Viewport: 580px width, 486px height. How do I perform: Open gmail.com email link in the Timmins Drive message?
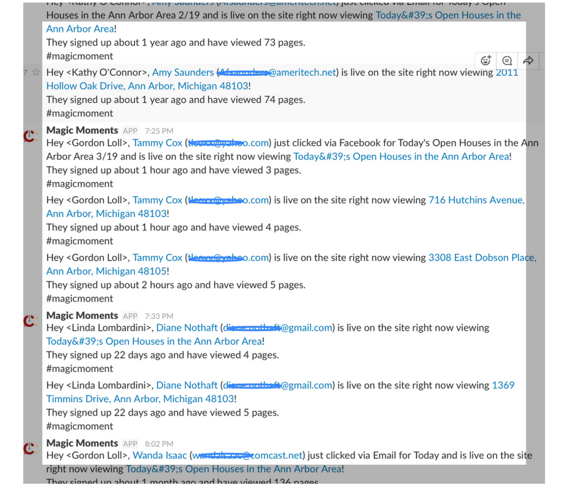coord(278,385)
